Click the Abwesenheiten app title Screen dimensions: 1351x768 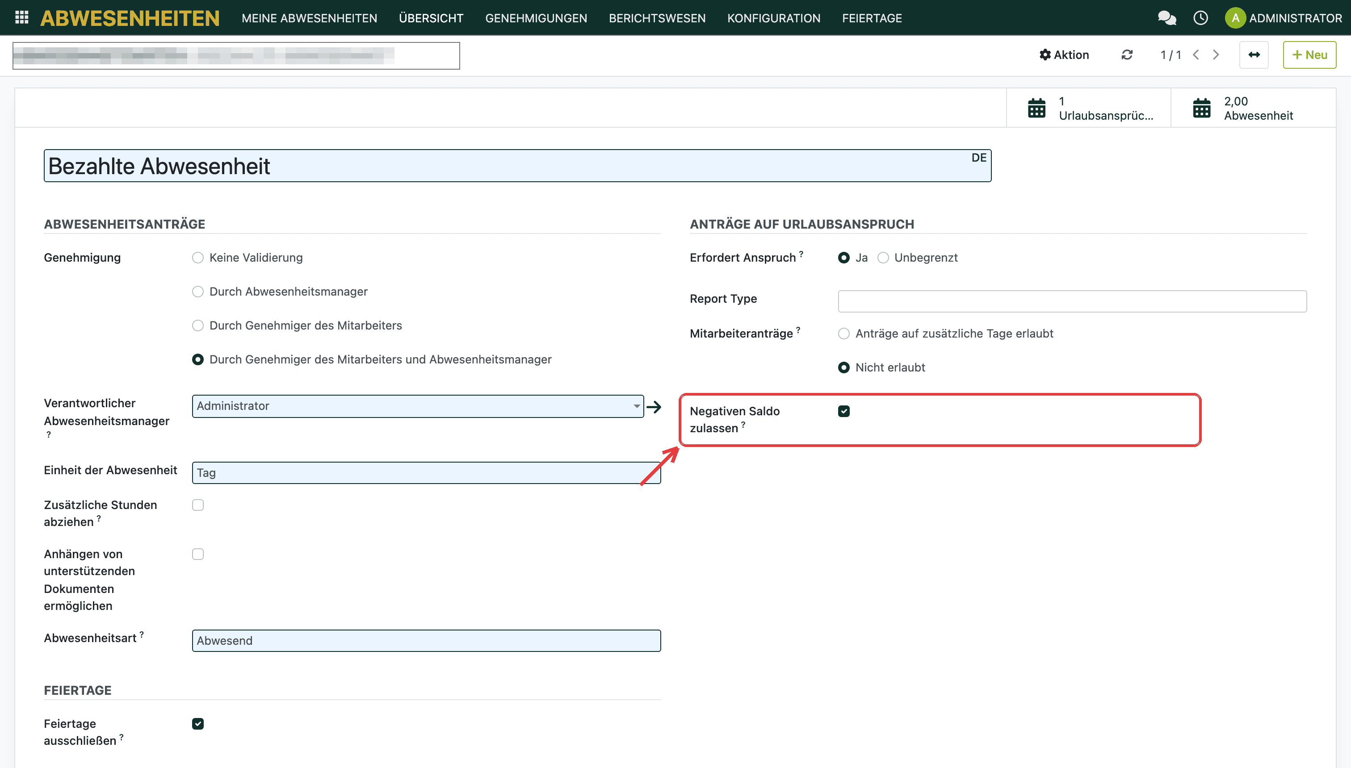pos(130,18)
